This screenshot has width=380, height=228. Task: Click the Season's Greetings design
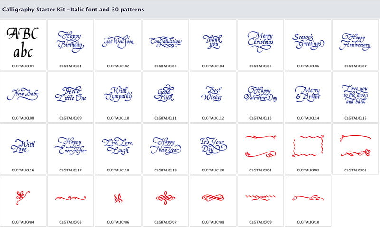tap(308, 41)
